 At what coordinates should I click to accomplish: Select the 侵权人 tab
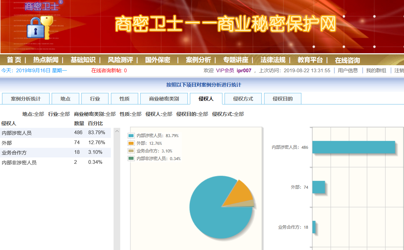[206, 99]
